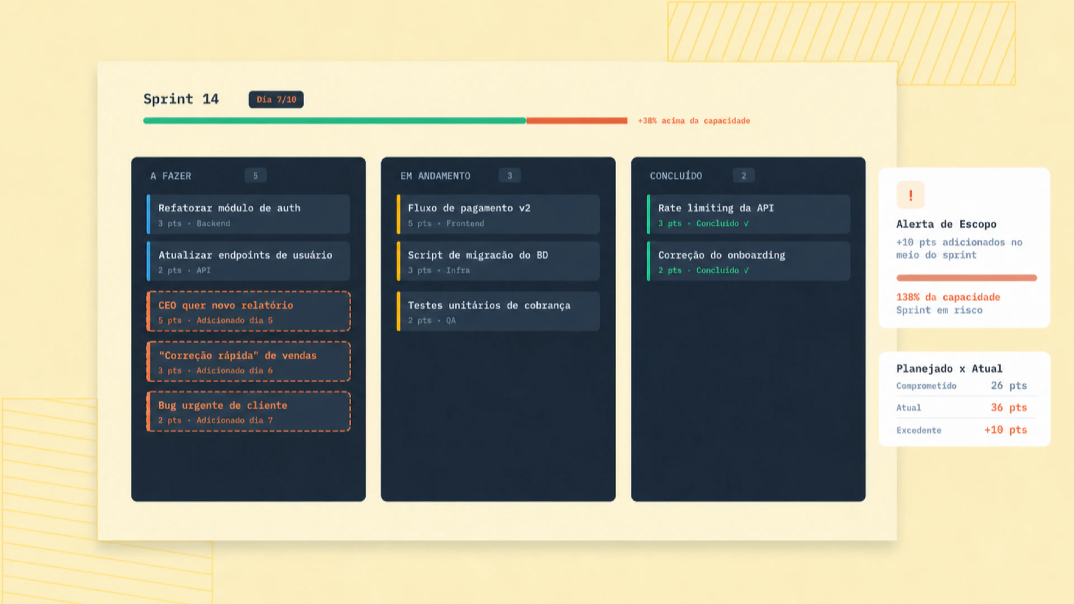Click the 5 pts · Frontend label
Viewport: 1074px width, 604px height.
(446, 223)
